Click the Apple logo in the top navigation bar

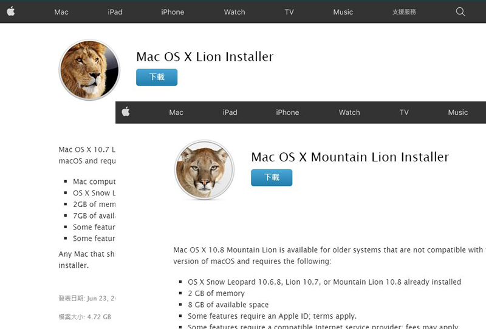tap(11, 12)
